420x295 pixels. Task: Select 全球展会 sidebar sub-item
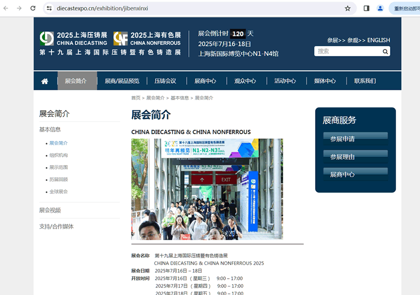58,192
